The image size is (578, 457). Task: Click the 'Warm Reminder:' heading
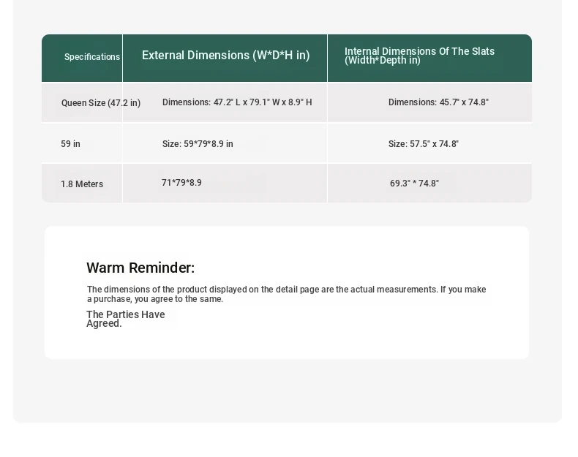(x=140, y=268)
